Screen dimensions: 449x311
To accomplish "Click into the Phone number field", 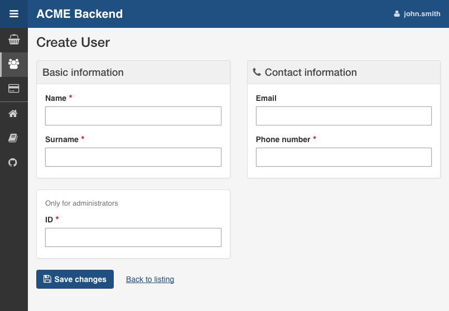I will (344, 157).
